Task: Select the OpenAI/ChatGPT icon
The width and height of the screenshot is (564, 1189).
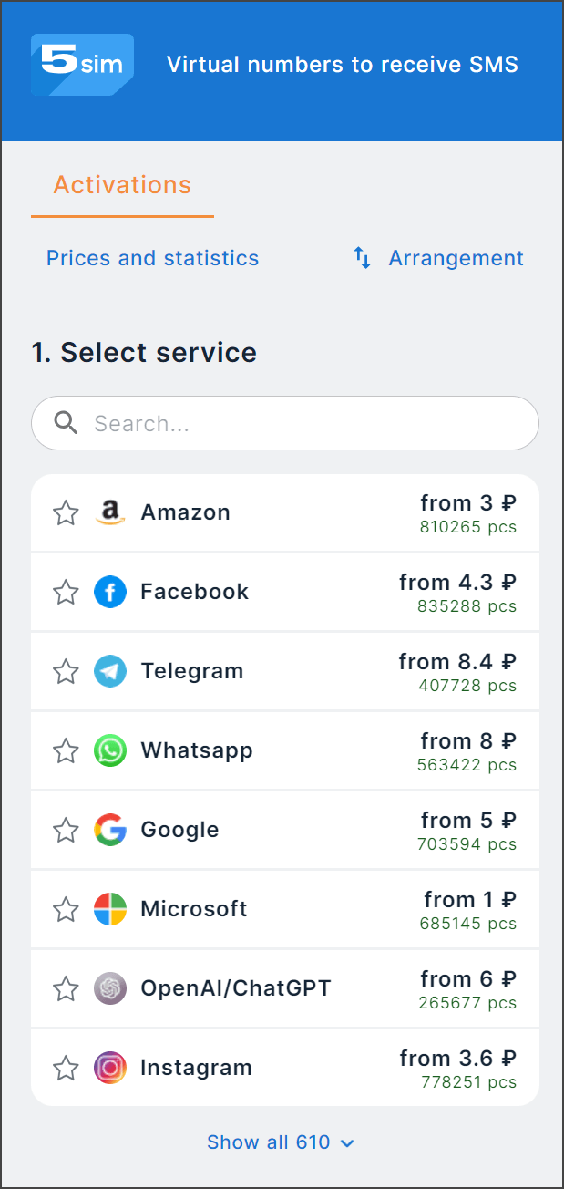Action: coord(110,989)
